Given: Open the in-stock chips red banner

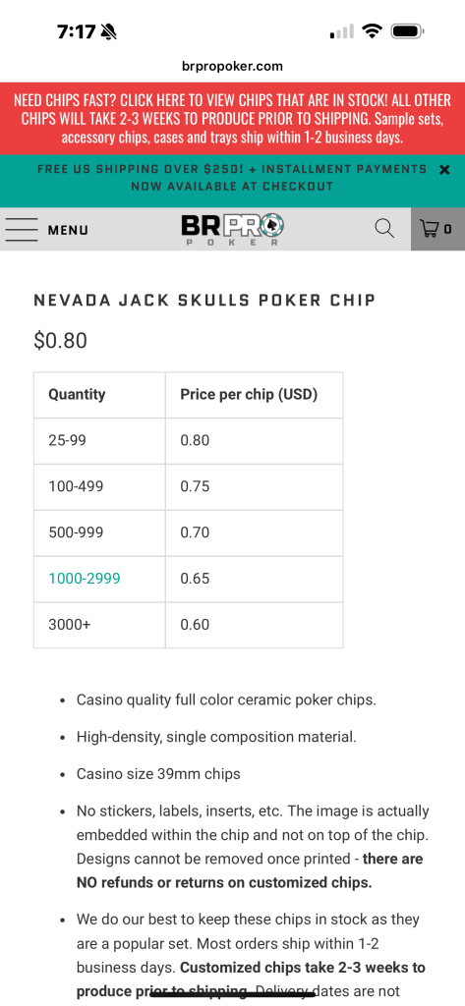Looking at the screenshot, I should point(232,119).
